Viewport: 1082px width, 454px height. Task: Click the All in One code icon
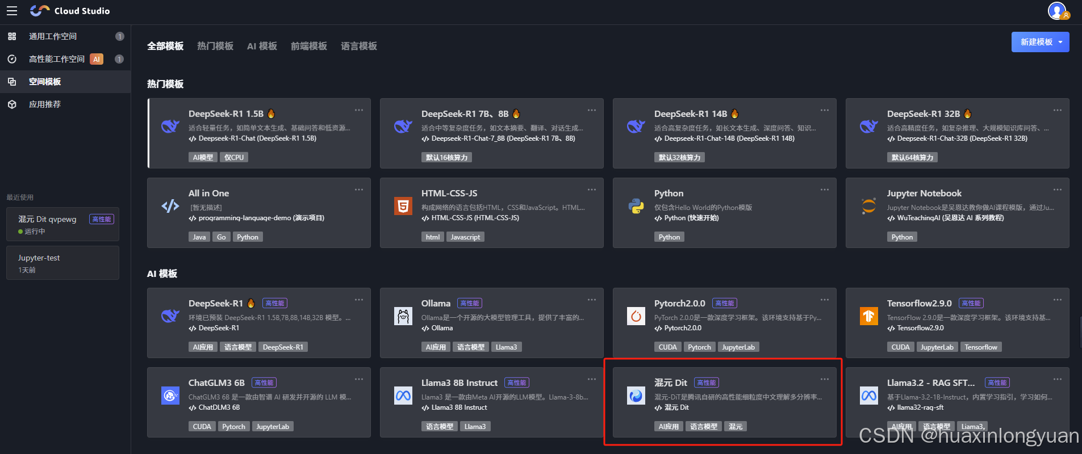[x=170, y=205]
